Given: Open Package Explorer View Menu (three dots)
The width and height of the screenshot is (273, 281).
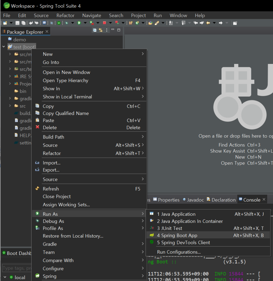Looking at the screenshot, I should point(107,30).
